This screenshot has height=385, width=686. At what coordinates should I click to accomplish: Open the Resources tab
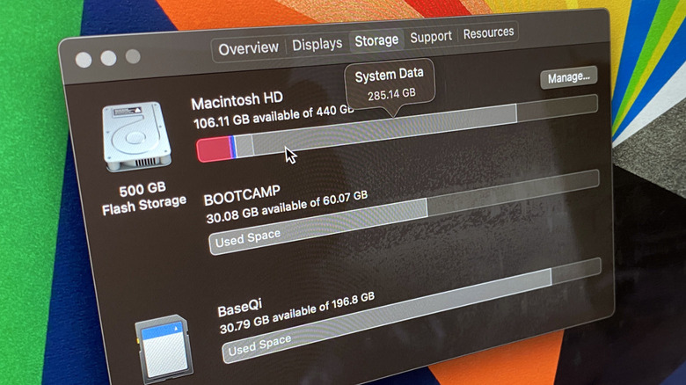[488, 33]
